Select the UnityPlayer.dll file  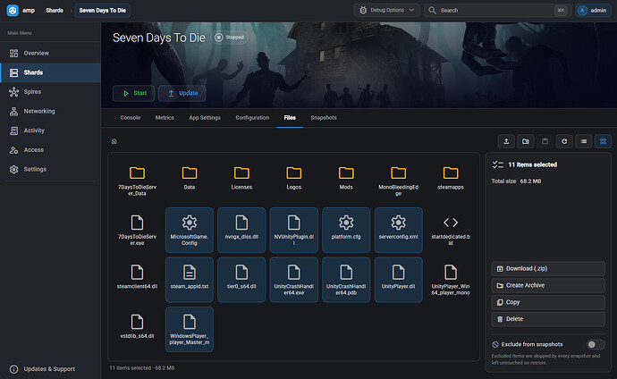[399, 280]
